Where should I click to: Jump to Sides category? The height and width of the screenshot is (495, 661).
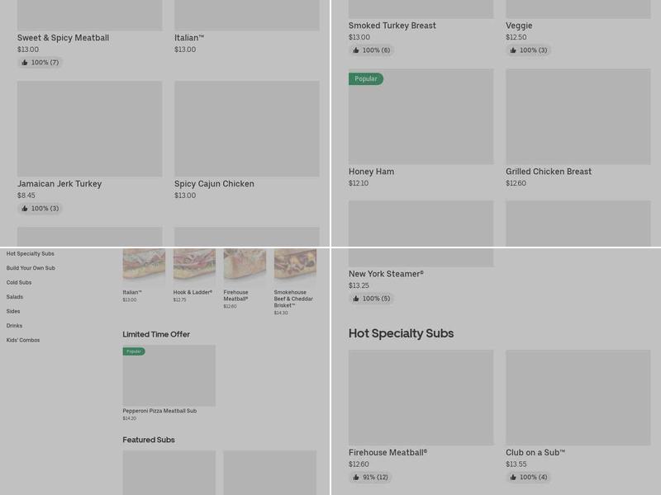(13, 311)
